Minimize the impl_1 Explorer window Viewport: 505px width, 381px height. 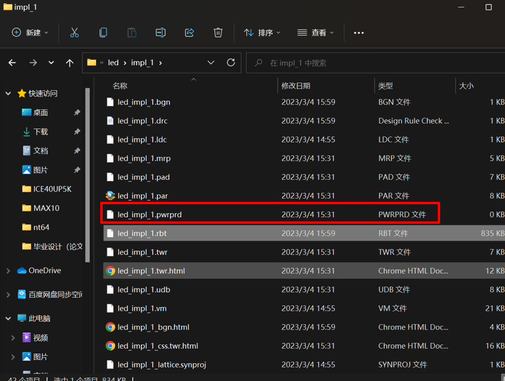[x=461, y=7]
